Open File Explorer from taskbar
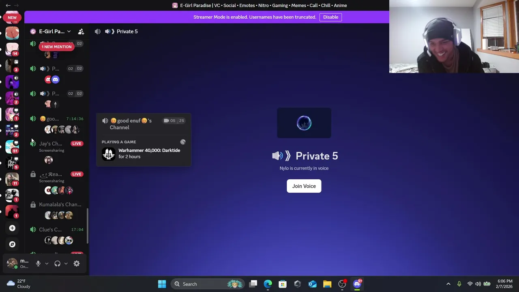Image resolution: width=519 pixels, height=292 pixels. pos(327,284)
